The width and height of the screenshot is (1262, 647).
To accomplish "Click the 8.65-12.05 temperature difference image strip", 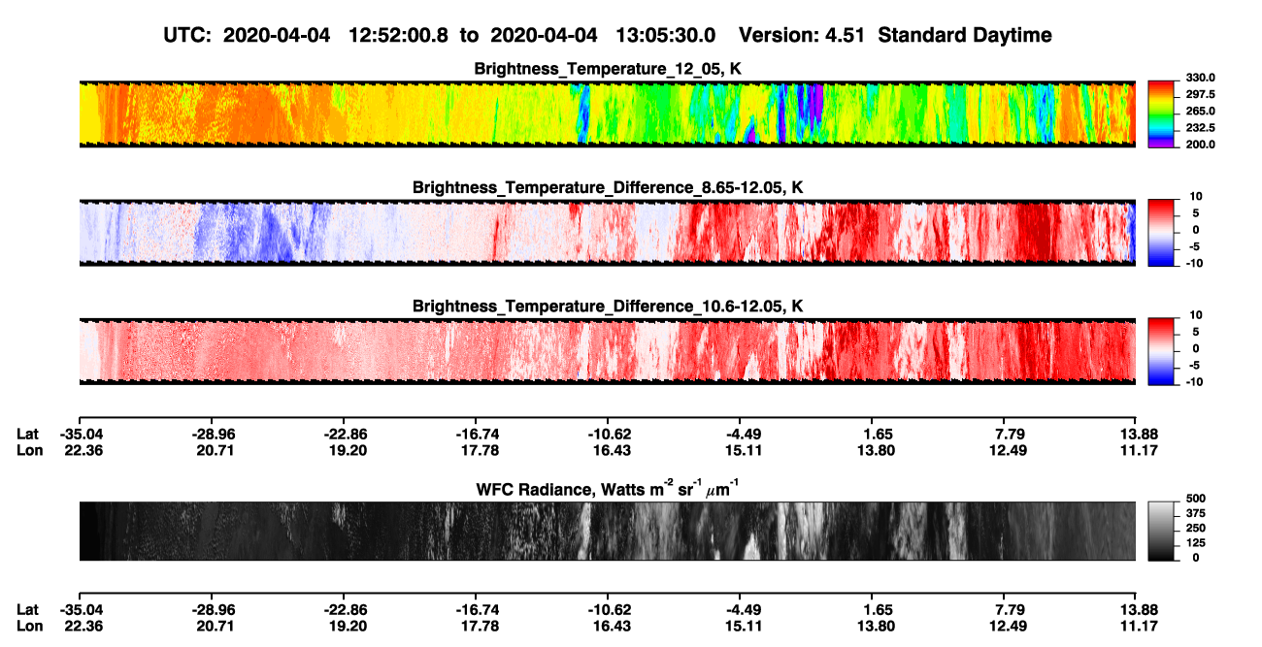I will [x=607, y=232].
